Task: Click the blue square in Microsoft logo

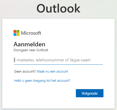Action: coord(15,34)
